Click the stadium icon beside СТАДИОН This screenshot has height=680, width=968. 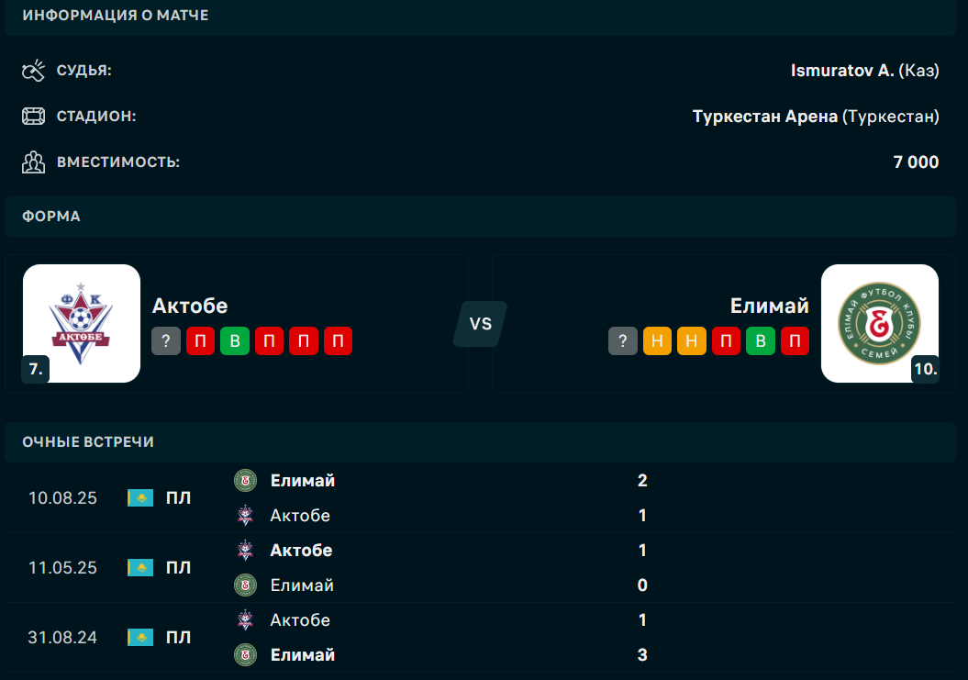(33, 117)
